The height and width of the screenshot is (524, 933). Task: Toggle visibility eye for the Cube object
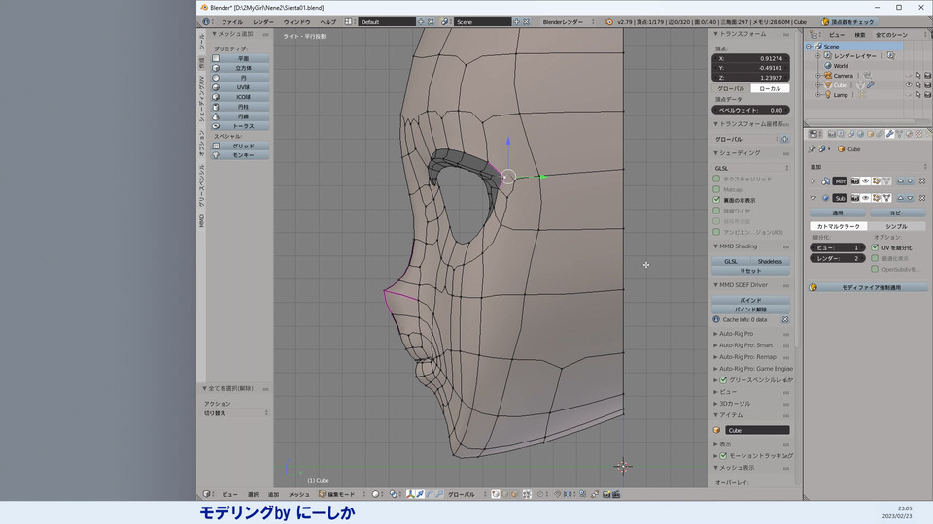pos(910,84)
